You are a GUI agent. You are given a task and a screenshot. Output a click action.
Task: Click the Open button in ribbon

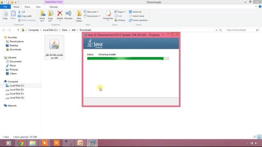(x=120, y=12)
